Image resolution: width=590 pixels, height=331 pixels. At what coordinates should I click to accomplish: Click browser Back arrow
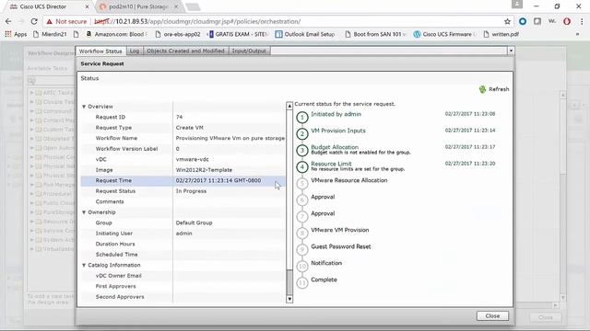pos(8,21)
